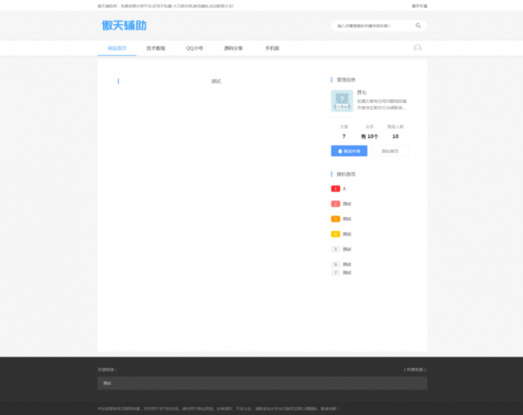Select the red rank 1 badge
523x415 pixels.
click(x=335, y=188)
